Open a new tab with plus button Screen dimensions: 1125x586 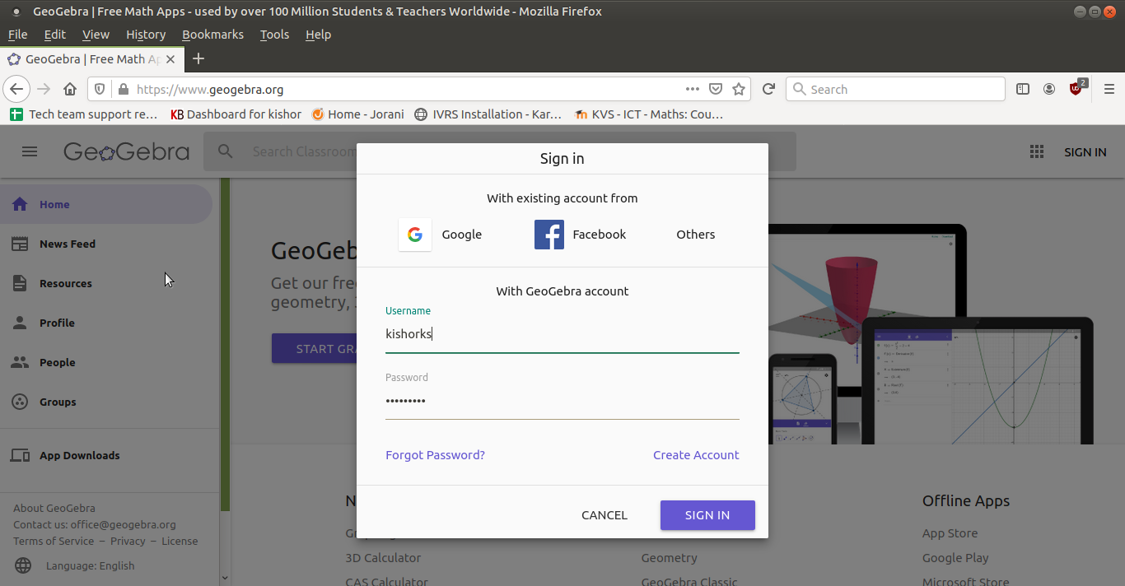tap(198, 58)
